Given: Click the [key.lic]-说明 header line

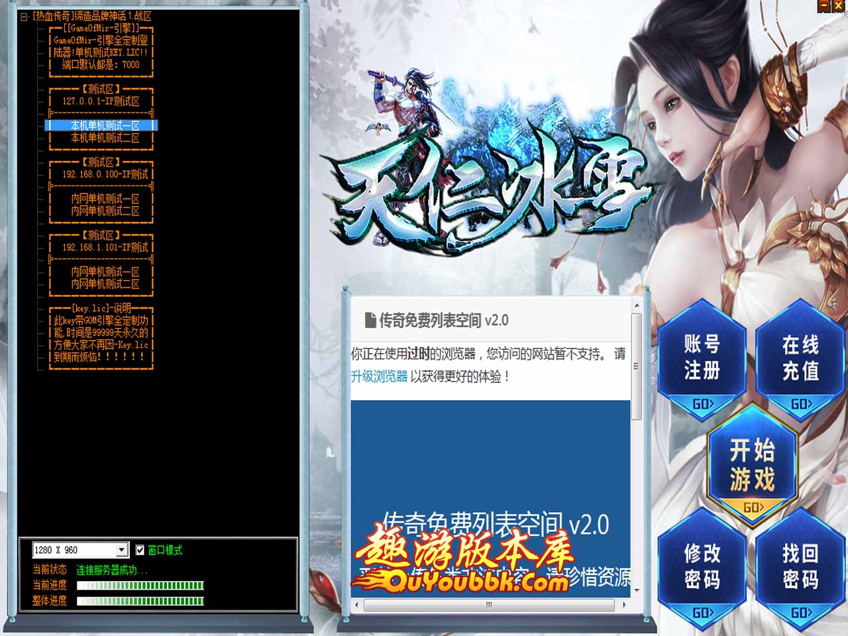Looking at the screenshot, I should pyautogui.click(x=101, y=308).
